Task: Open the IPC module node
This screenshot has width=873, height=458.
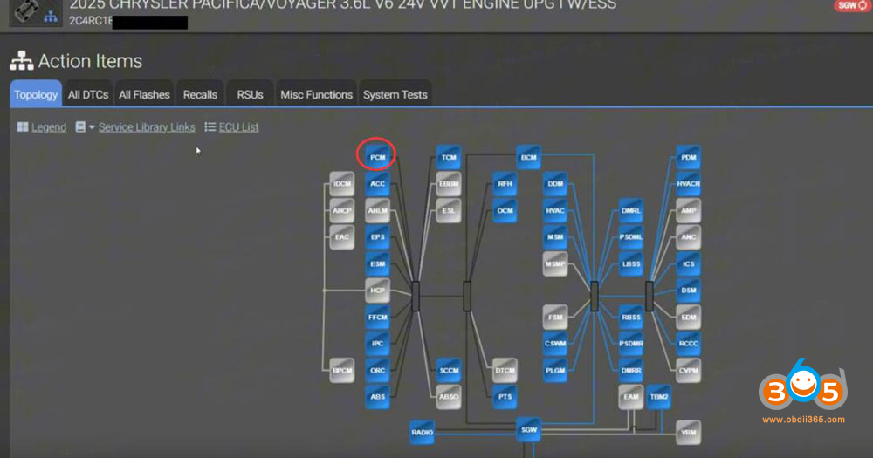Action: 377,344
